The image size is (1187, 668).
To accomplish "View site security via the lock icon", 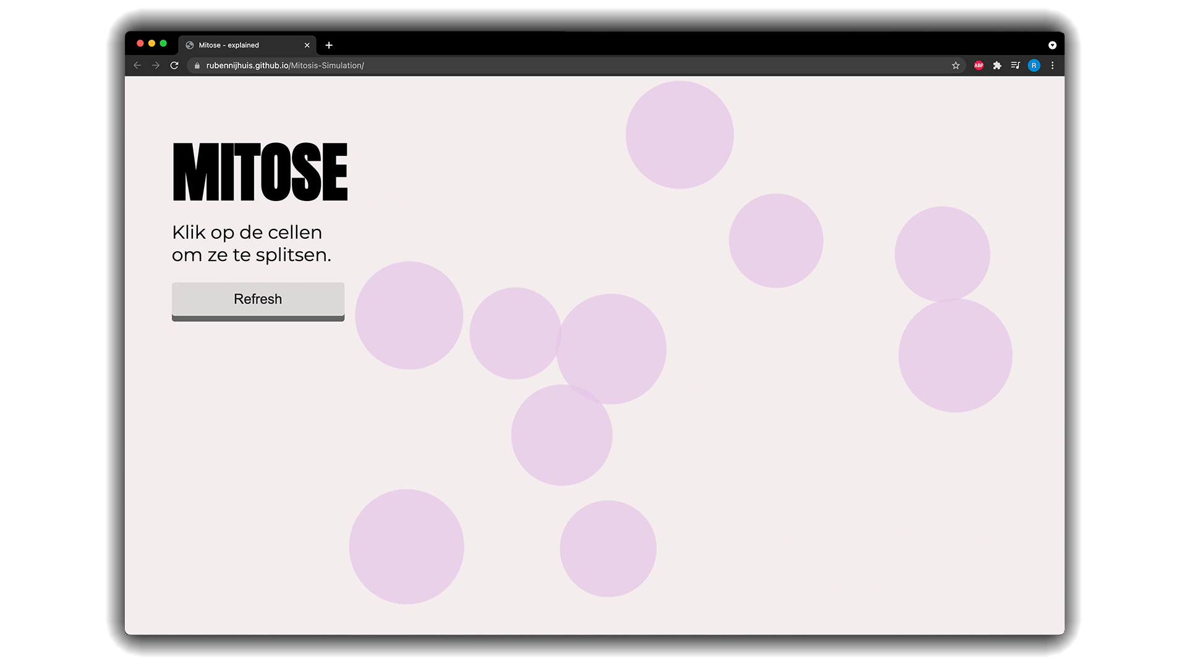I will tap(197, 65).
